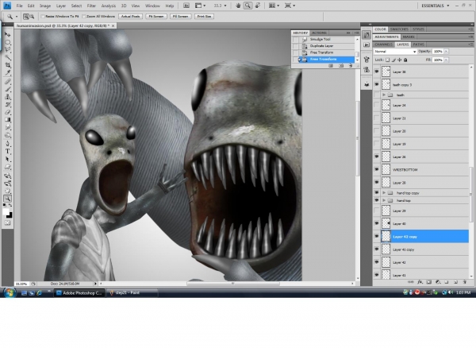This screenshot has width=476, height=348.
Task: Select the Hand tool in the toolbox
Action: (x=8, y=191)
